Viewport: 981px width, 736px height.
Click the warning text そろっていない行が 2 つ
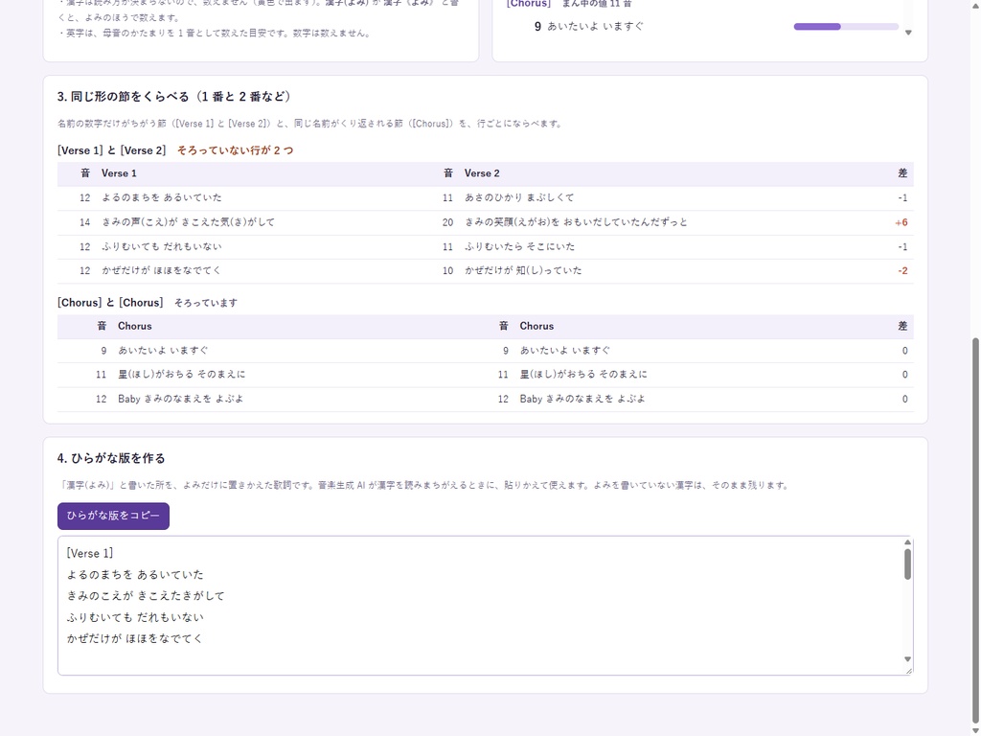[x=236, y=150]
